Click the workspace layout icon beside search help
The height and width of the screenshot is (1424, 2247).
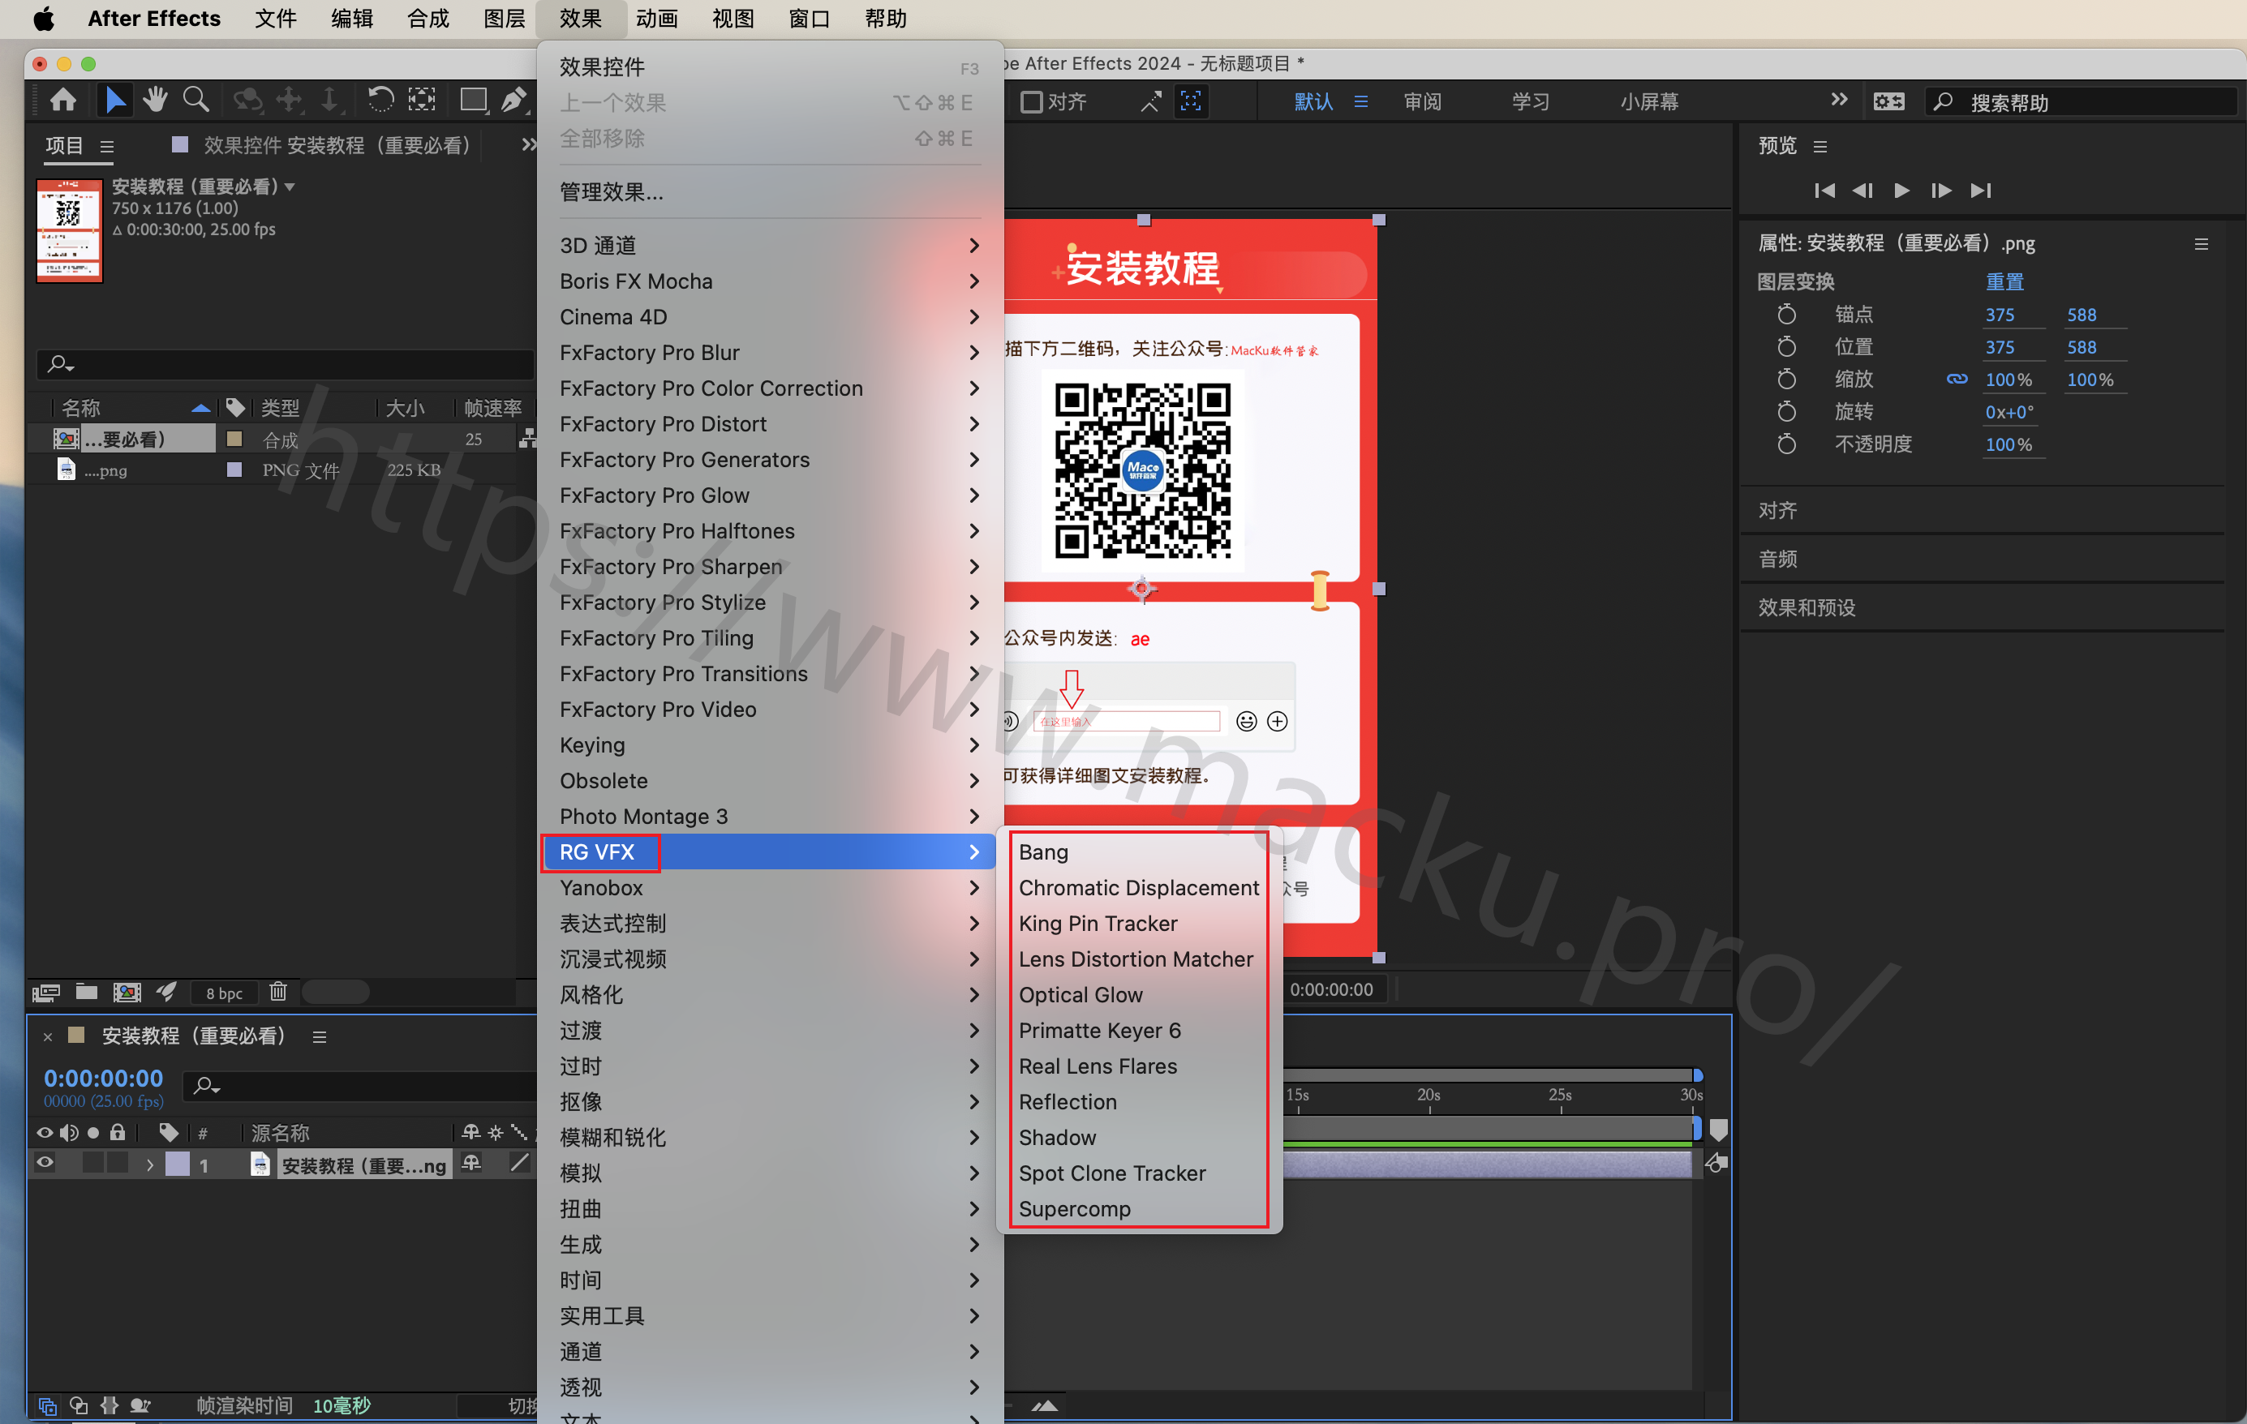(x=1888, y=101)
